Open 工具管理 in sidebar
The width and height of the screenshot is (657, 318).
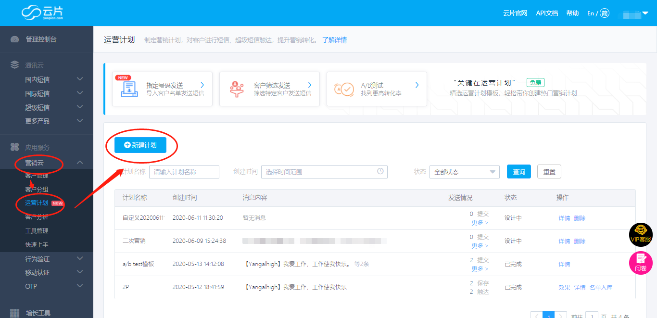(x=37, y=231)
